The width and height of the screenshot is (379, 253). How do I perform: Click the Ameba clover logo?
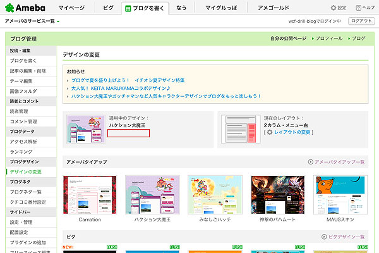(9, 8)
